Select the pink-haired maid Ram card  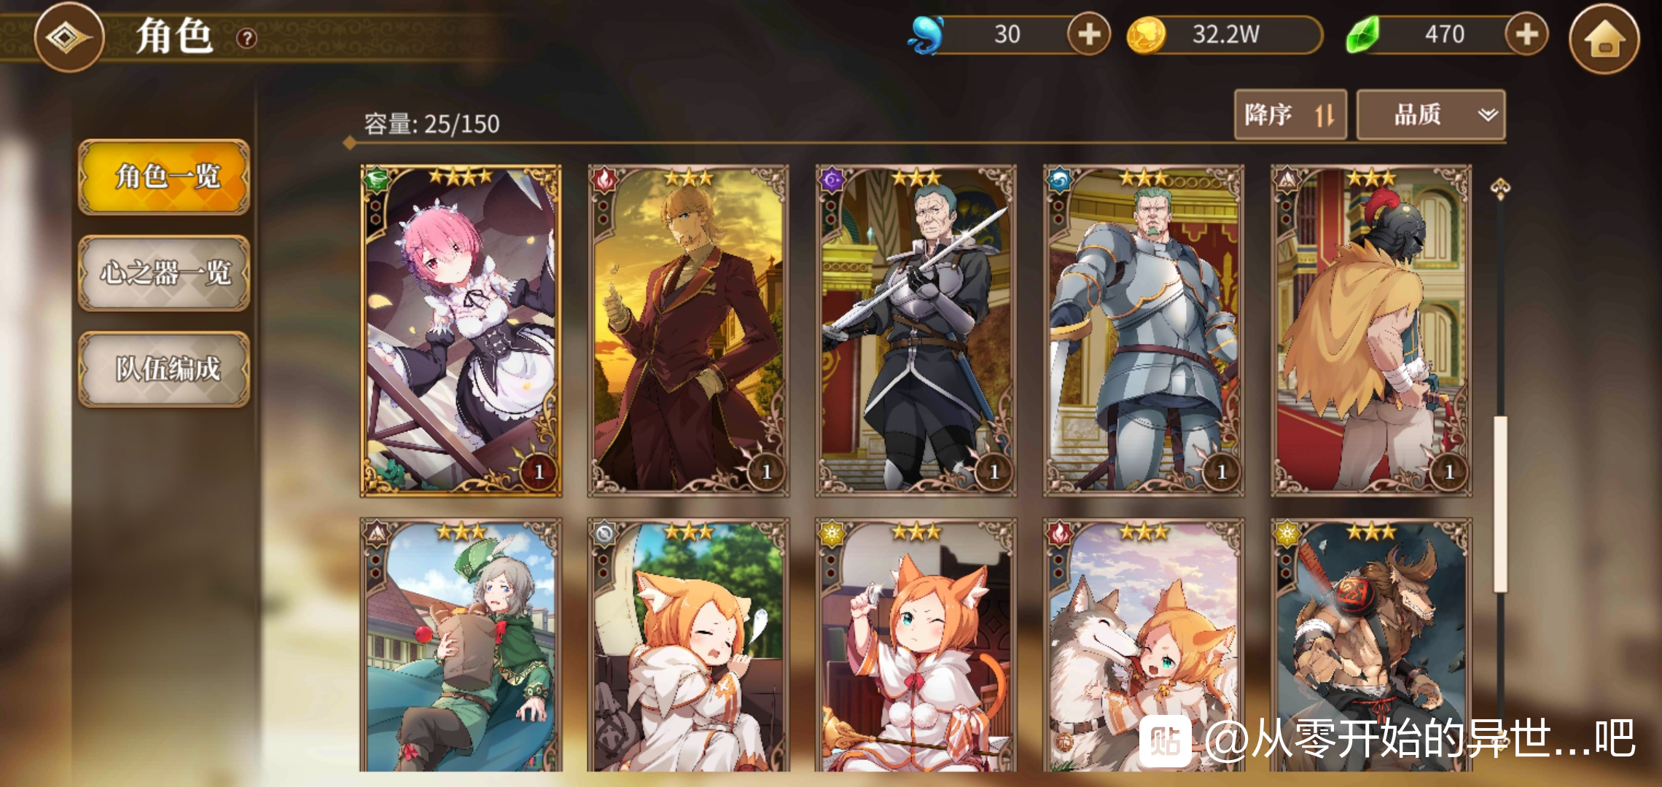tap(461, 331)
